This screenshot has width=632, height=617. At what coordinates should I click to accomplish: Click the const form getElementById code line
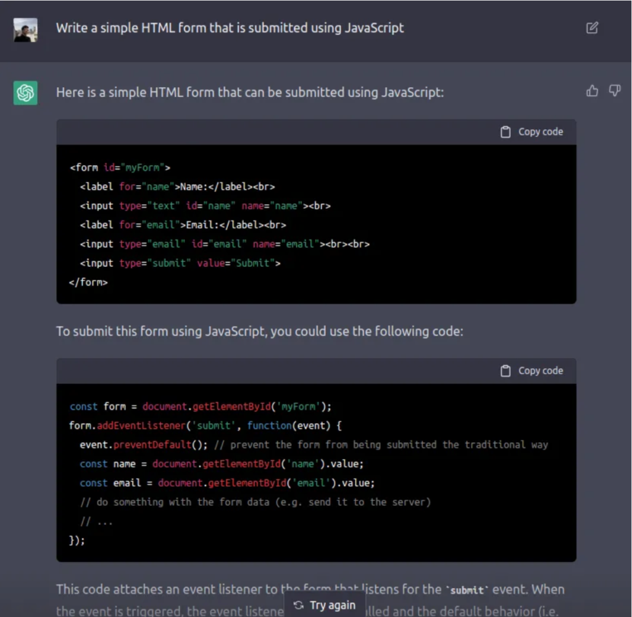(x=201, y=406)
